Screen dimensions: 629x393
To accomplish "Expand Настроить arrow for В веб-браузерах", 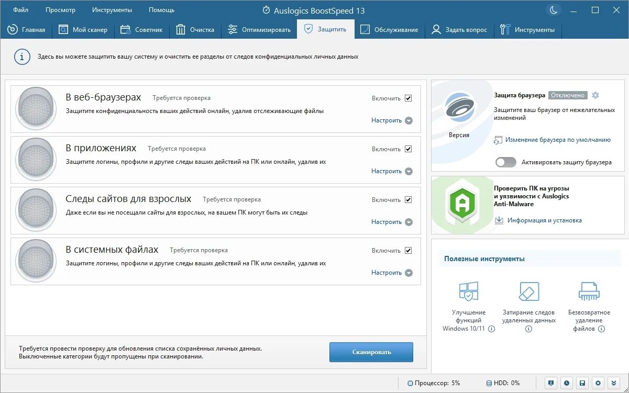I will tap(409, 121).
